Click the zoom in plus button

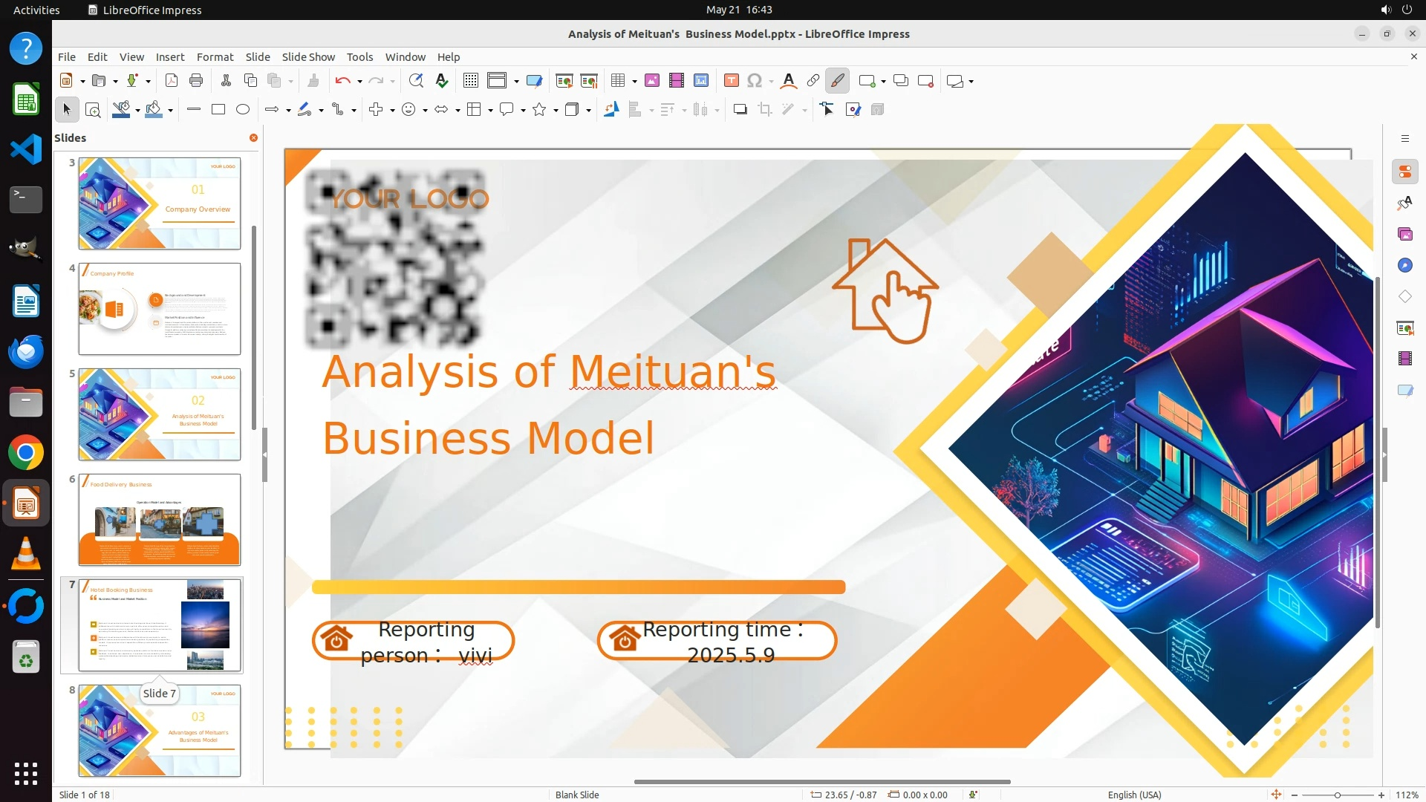pyautogui.click(x=1381, y=795)
